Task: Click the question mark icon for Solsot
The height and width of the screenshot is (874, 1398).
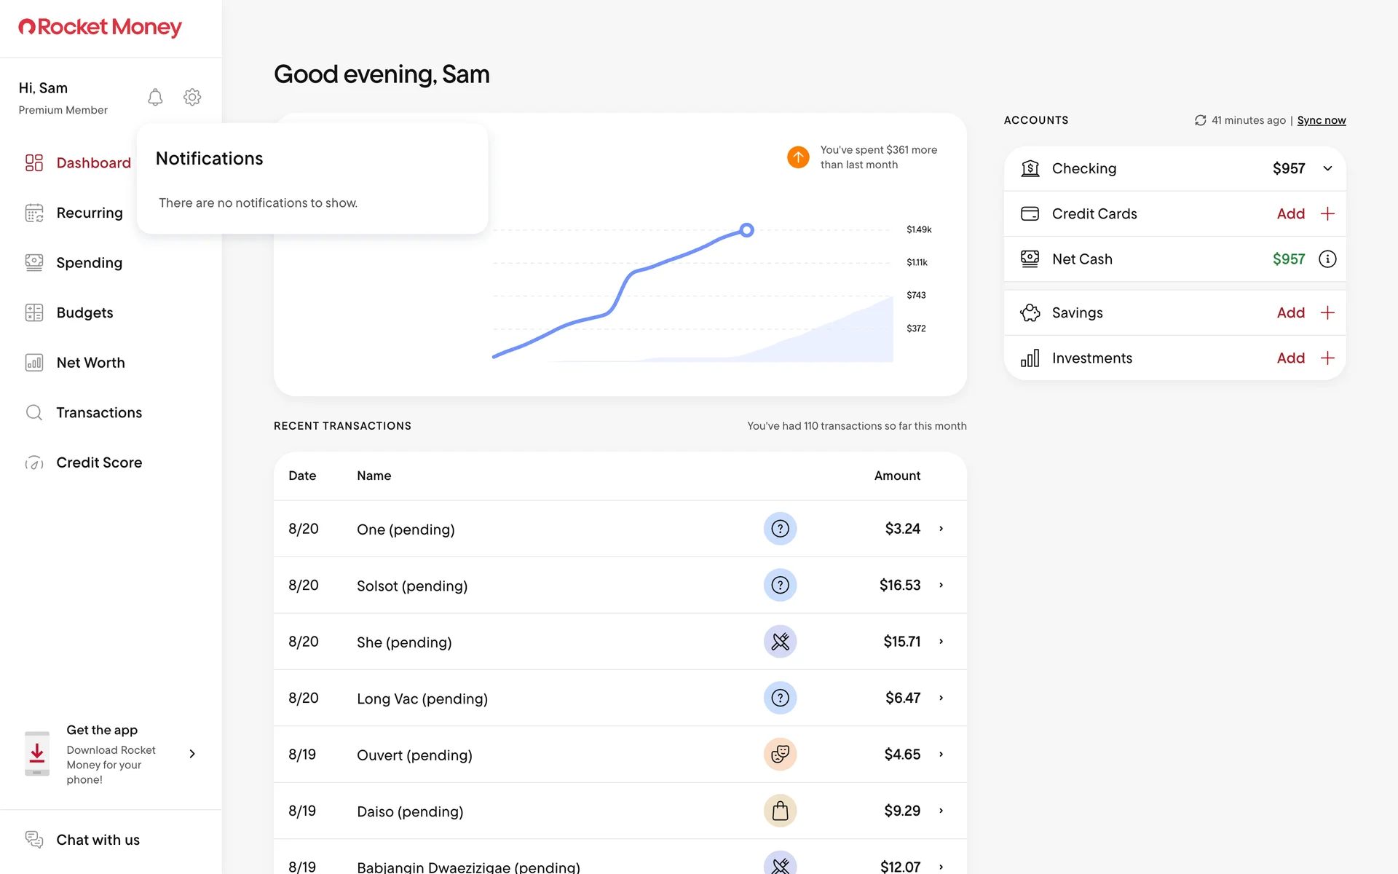Action: click(x=780, y=585)
